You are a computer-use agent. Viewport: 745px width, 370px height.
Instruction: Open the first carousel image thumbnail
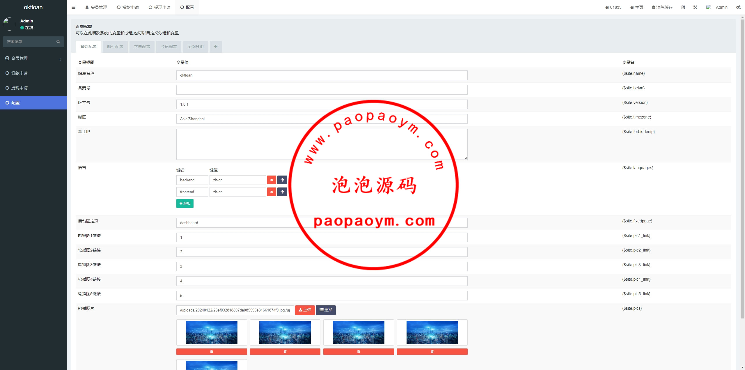point(212,332)
